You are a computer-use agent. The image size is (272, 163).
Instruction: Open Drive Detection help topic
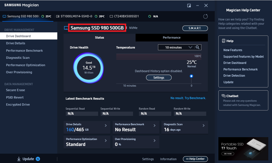(x=234, y=76)
